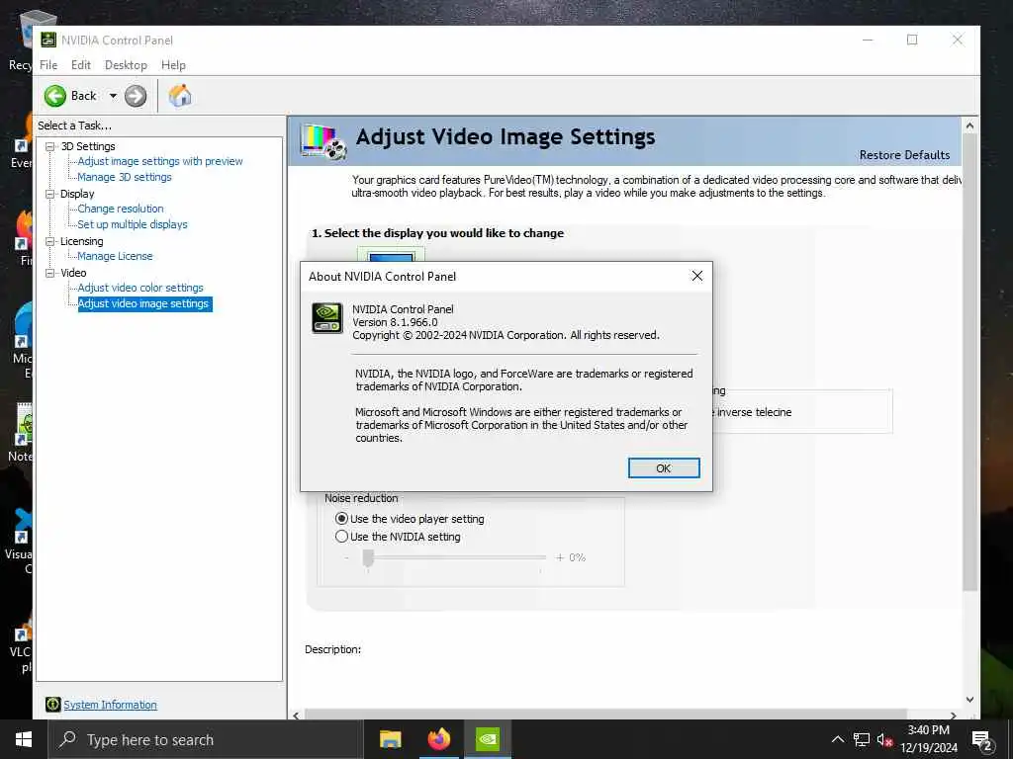
Task: Click NVIDIA Control Panel taskbar icon
Action: [488, 739]
